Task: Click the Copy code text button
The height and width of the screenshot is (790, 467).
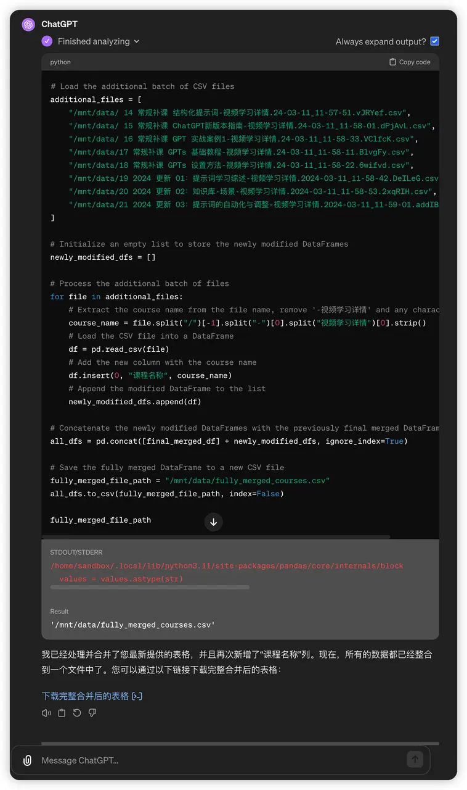Action: tap(415, 62)
